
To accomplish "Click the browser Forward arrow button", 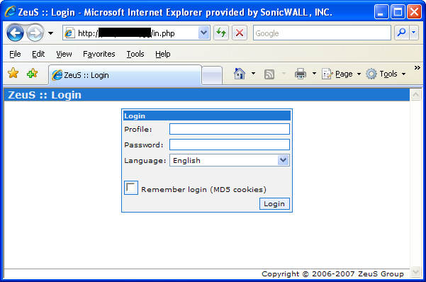I will click(35, 33).
